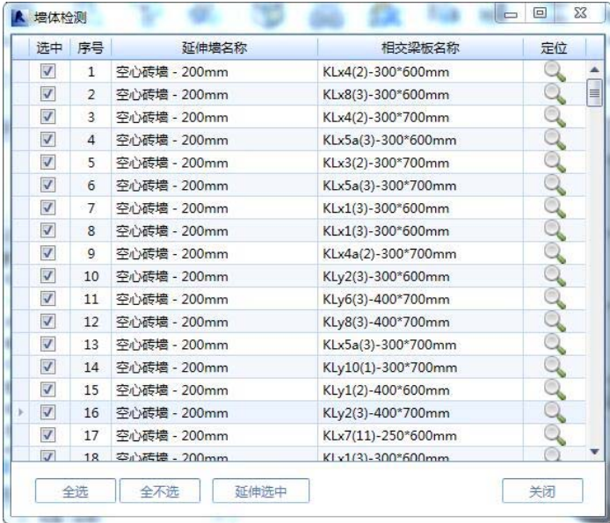The image size is (610, 523).
Task: Click the vertical scrollbar thumb
Action: [x=594, y=92]
